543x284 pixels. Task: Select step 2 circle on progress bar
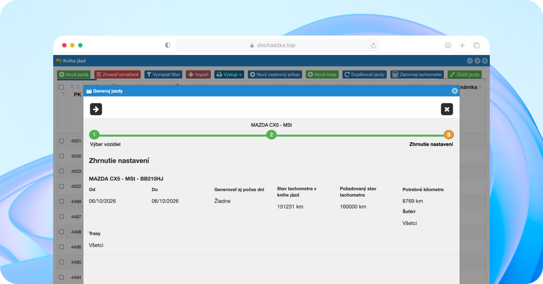point(271,134)
